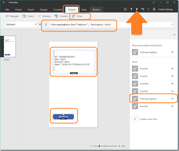179x151 pixels.
Task: Open the hamburger menu icon
Action: 3,2
